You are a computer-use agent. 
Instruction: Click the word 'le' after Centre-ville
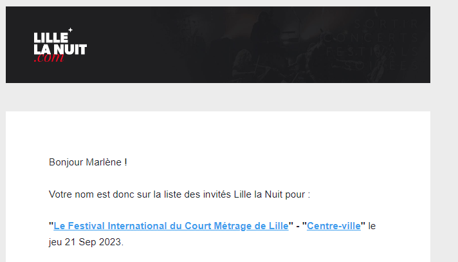(x=372, y=226)
